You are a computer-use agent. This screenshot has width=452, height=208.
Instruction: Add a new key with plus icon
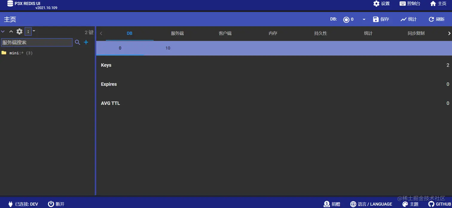point(86,42)
